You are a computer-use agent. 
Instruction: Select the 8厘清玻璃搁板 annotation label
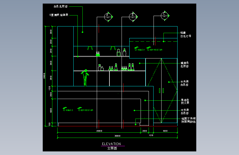coord(59,15)
